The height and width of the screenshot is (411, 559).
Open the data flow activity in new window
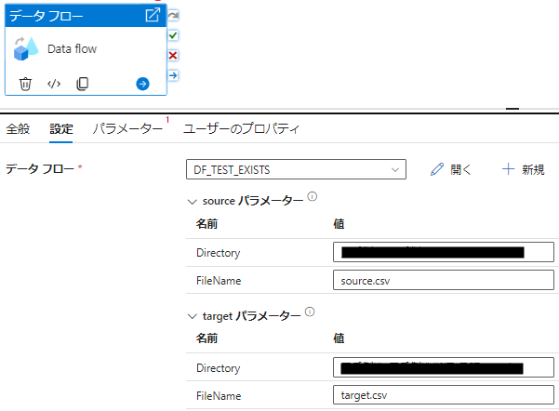click(x=153, y=16)
